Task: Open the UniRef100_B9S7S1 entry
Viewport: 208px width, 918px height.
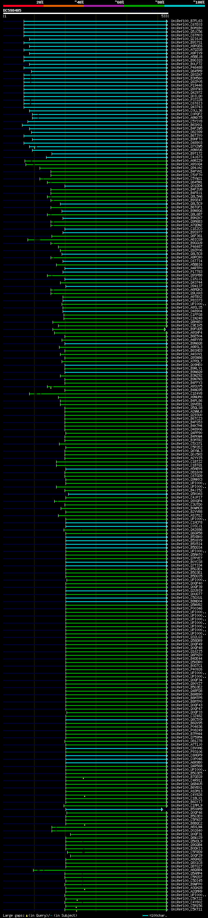Action: point(187,42)
